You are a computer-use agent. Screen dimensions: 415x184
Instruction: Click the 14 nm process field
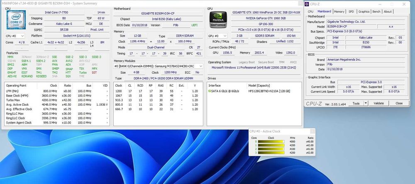(101, 12)
